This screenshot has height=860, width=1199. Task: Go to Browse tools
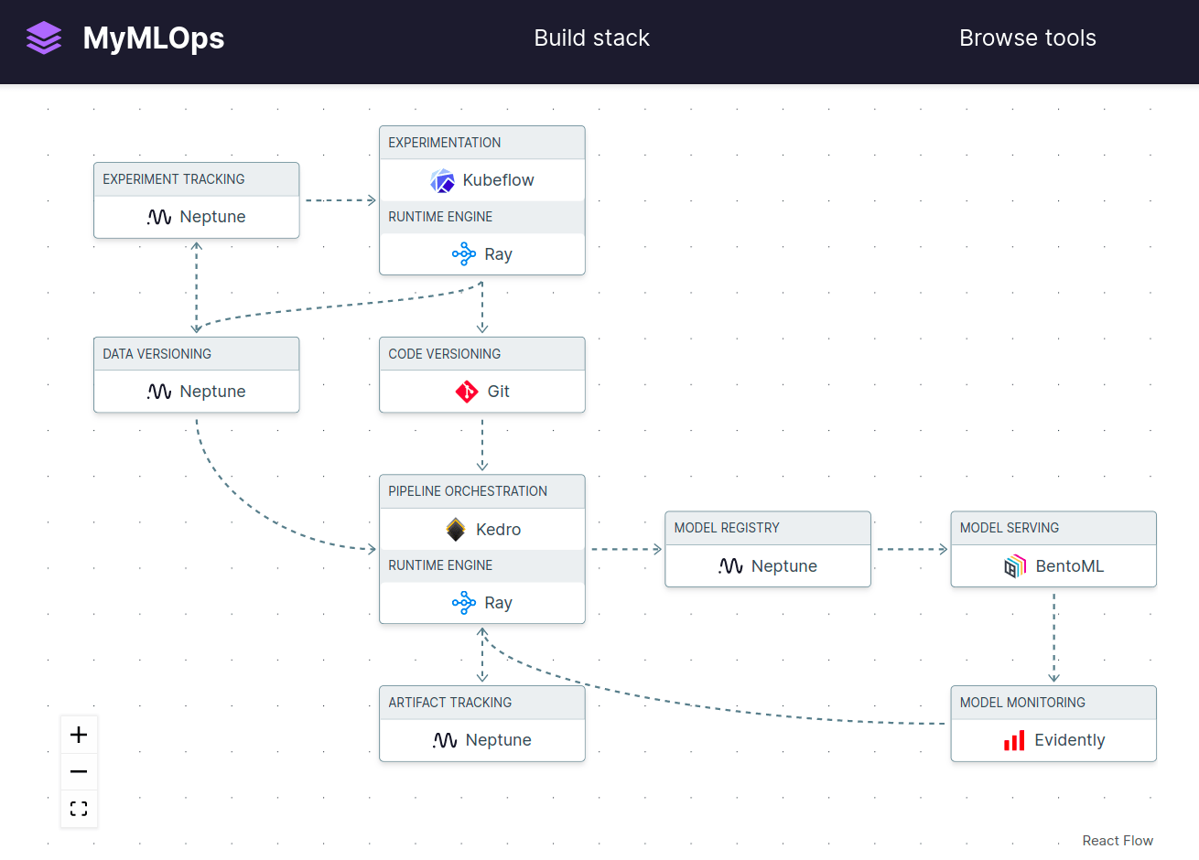coord(1027,38)
